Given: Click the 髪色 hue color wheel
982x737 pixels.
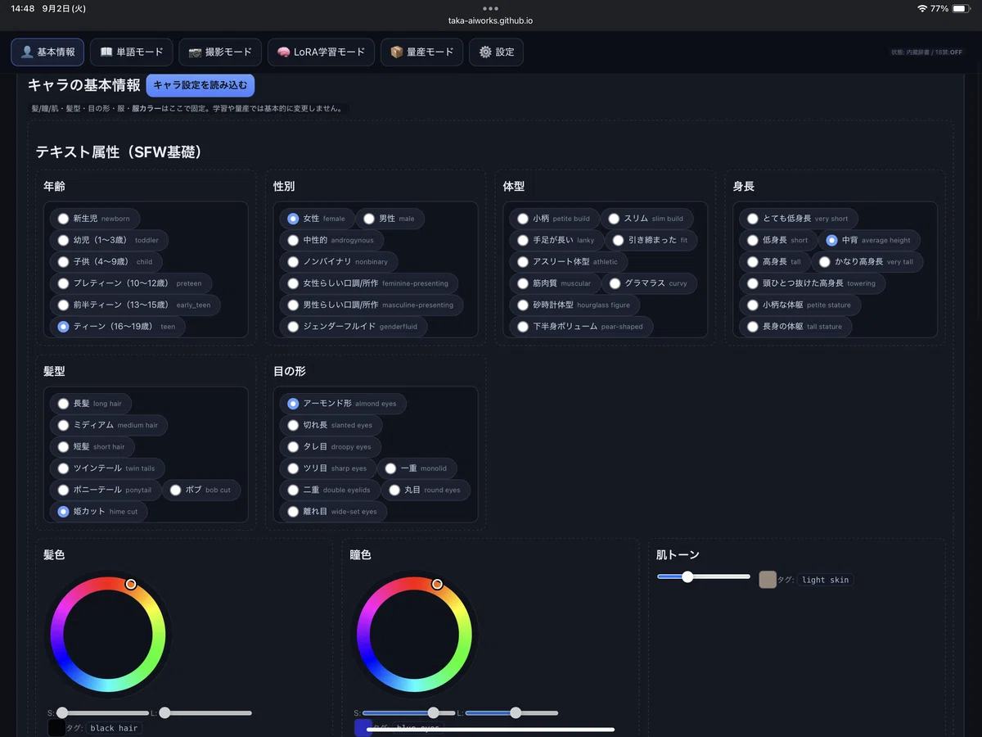Looking at the screenshot, I should [108, 635].
